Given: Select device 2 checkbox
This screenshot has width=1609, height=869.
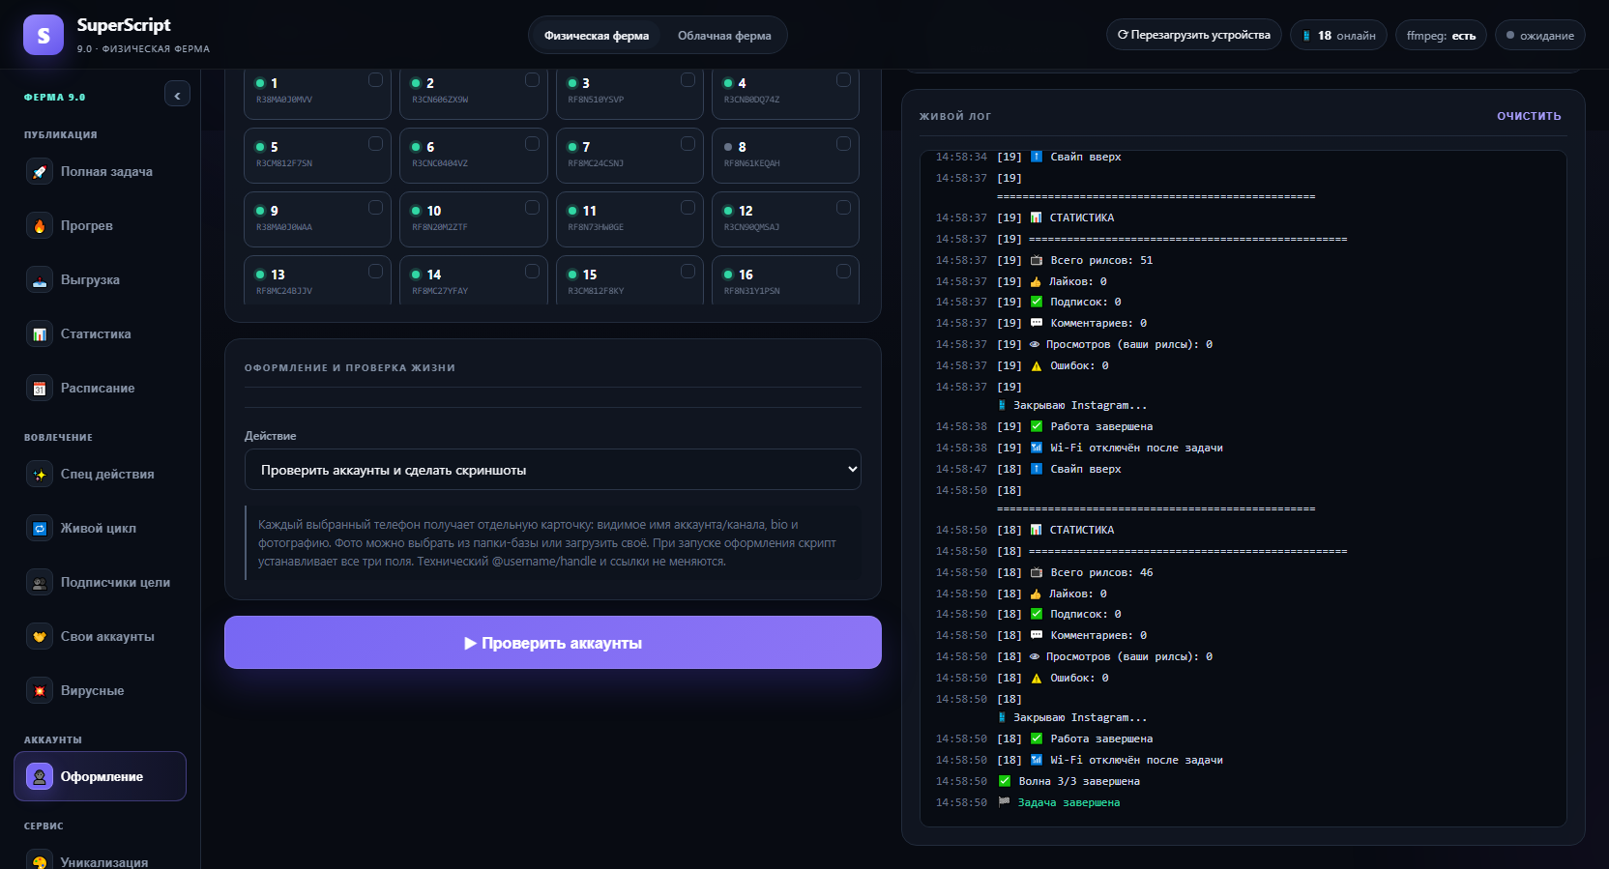Looking at the screenshot, I should point(532,80).
